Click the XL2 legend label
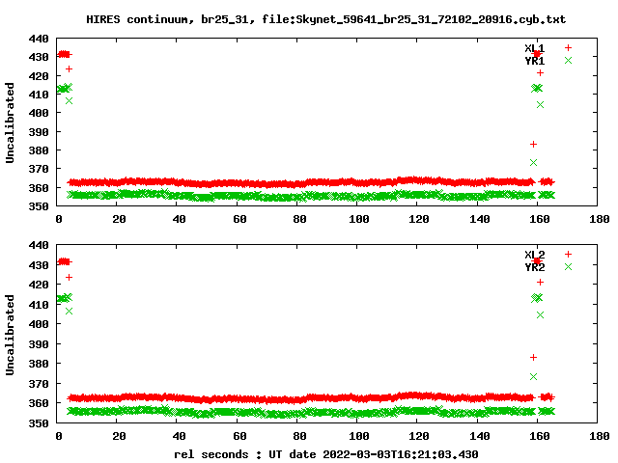This screenshot has height=463, width=618. 534,255
